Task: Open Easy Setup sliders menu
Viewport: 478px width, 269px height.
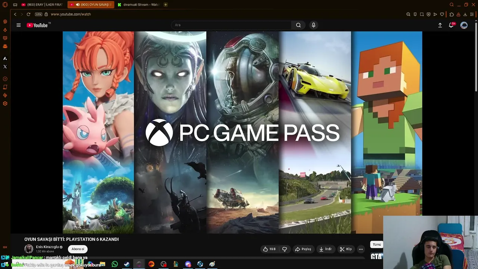Action: coord(472,14)
